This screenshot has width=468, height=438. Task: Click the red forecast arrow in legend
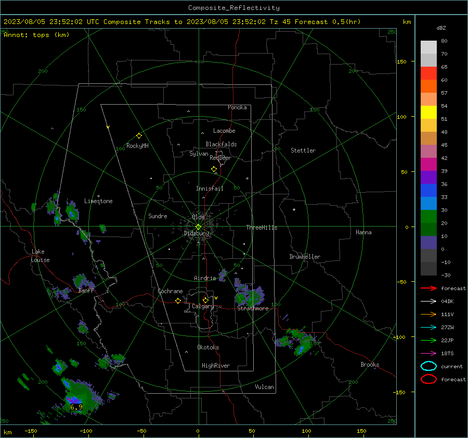point(428,288)
